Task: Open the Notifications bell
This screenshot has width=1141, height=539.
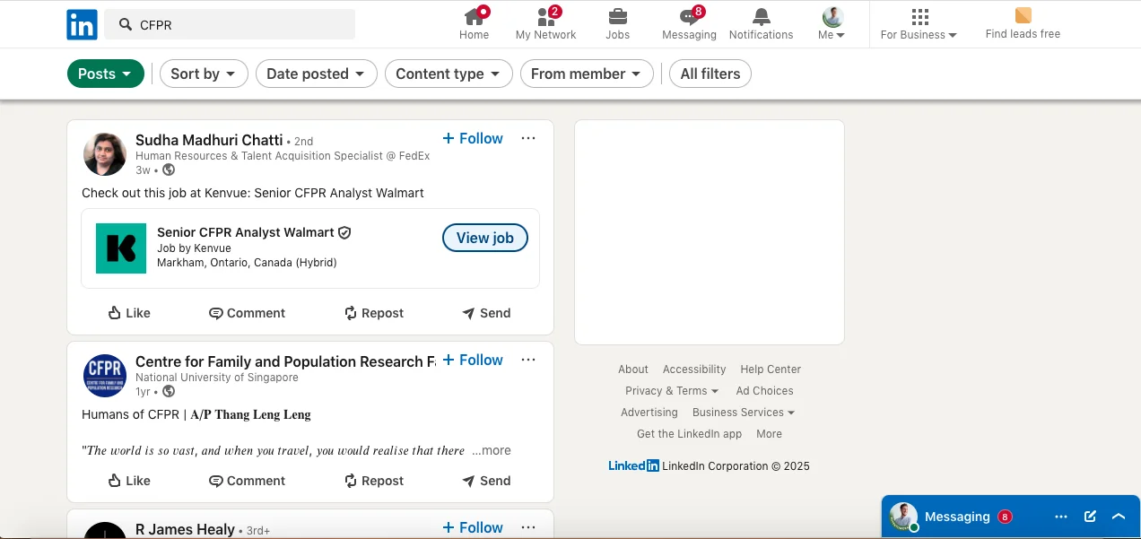Action: (x=761, y=24)
